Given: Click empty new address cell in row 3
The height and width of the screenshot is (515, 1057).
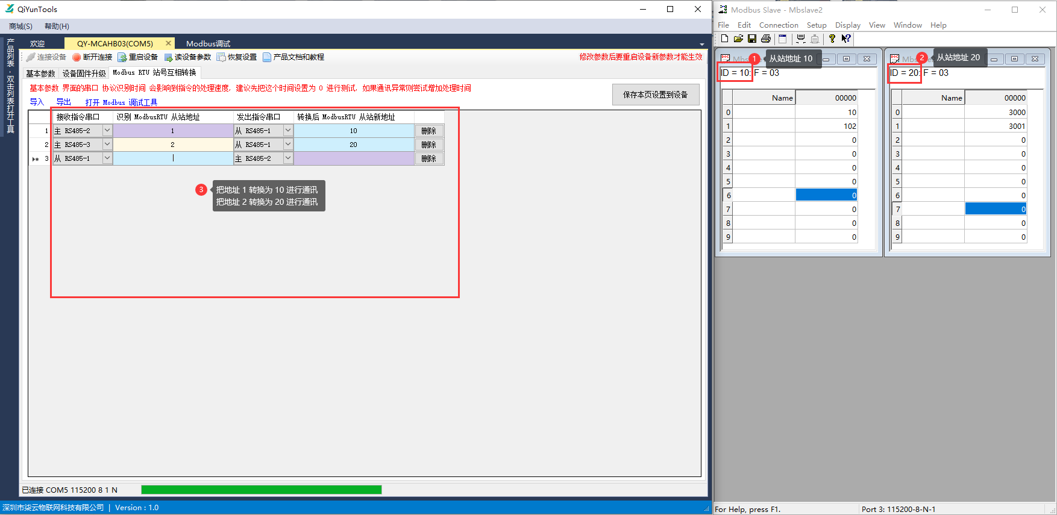Looking at the screenshot, I should [x=354, y=158].
